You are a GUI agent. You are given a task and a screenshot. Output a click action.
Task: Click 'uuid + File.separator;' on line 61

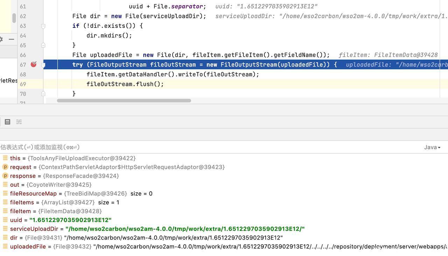pyautogui.click(x=167, y=6)
